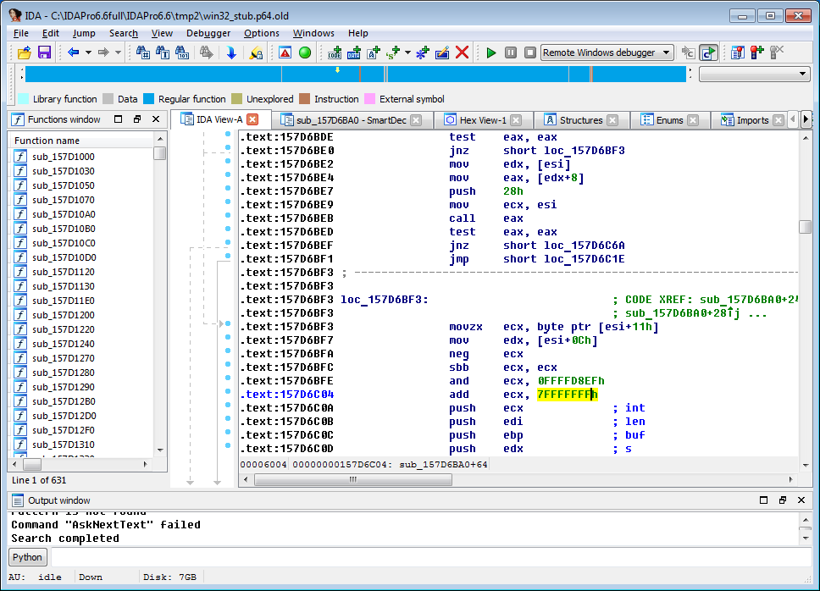Click the Regular function color swatch
This screenshot has width=820, height=591.
click(149, 99)
